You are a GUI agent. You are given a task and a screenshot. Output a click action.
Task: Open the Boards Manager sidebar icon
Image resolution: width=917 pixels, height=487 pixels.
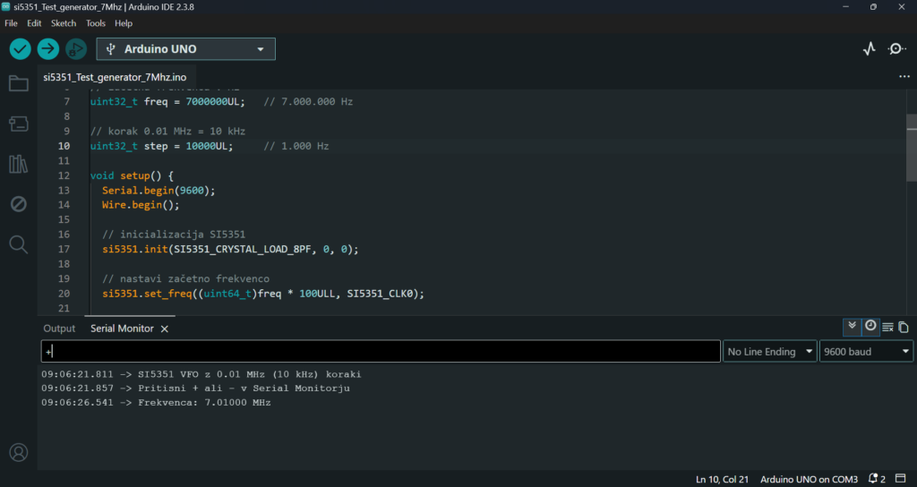(x=19, y=124)
